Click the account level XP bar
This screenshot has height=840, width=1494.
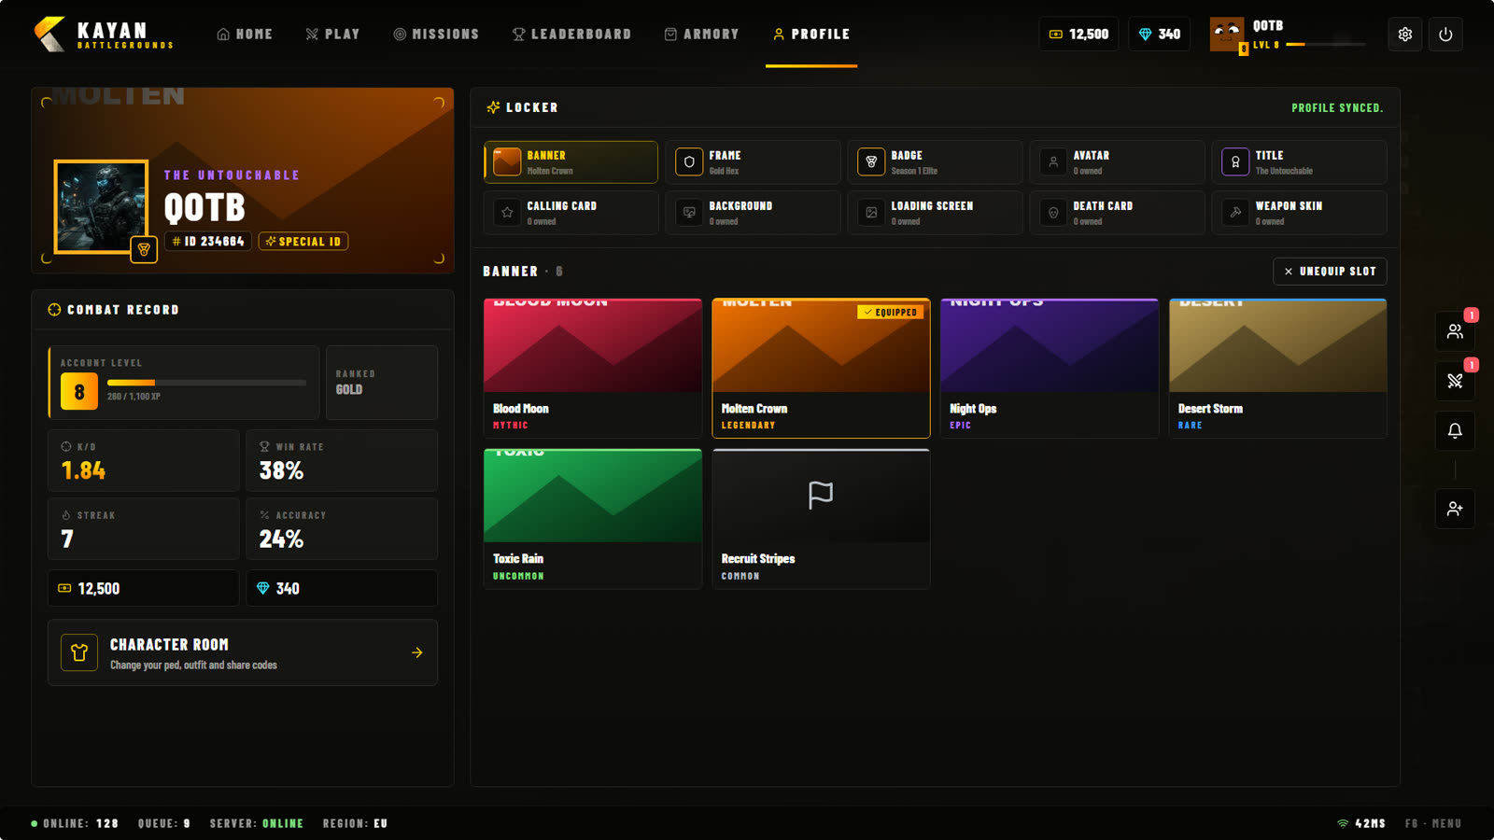206,383
